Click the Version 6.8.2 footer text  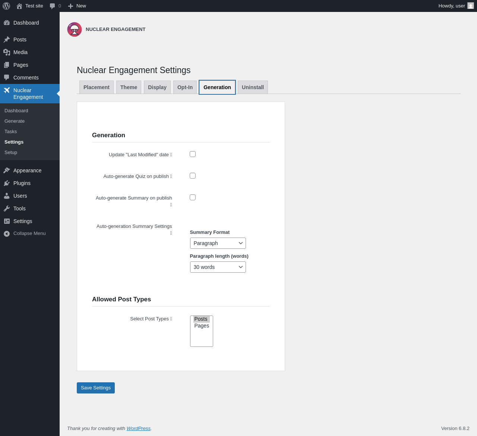click(455, 429)
